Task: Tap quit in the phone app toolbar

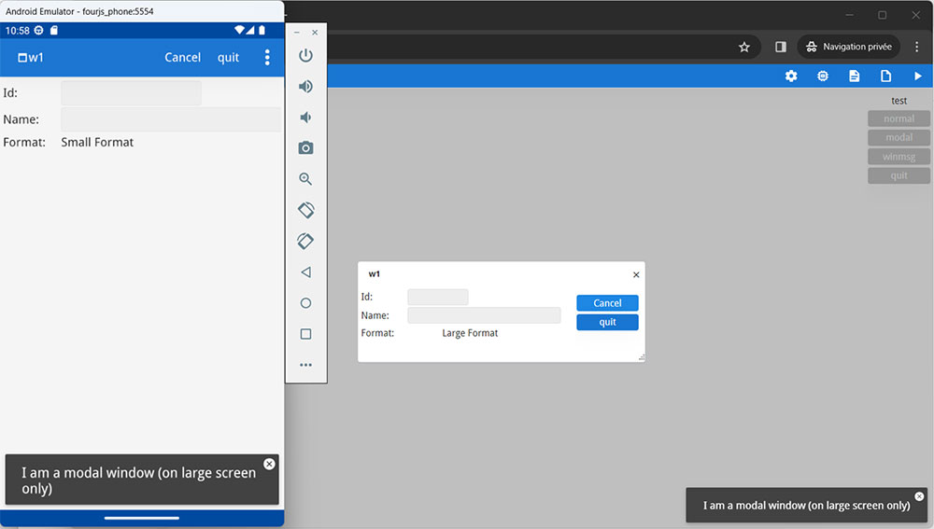Action: 228,57
